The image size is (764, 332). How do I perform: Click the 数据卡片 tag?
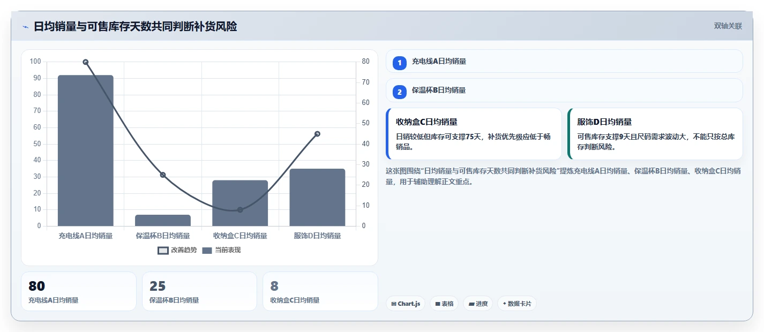tap(517, 304)
